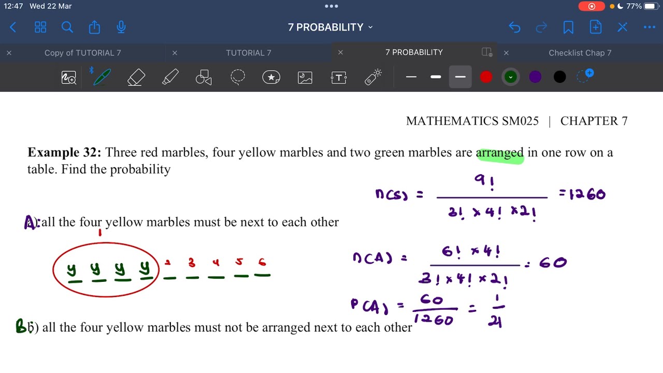Close the Checklist Chap 7 tab
663x373 pixels.
pos(506,53)
